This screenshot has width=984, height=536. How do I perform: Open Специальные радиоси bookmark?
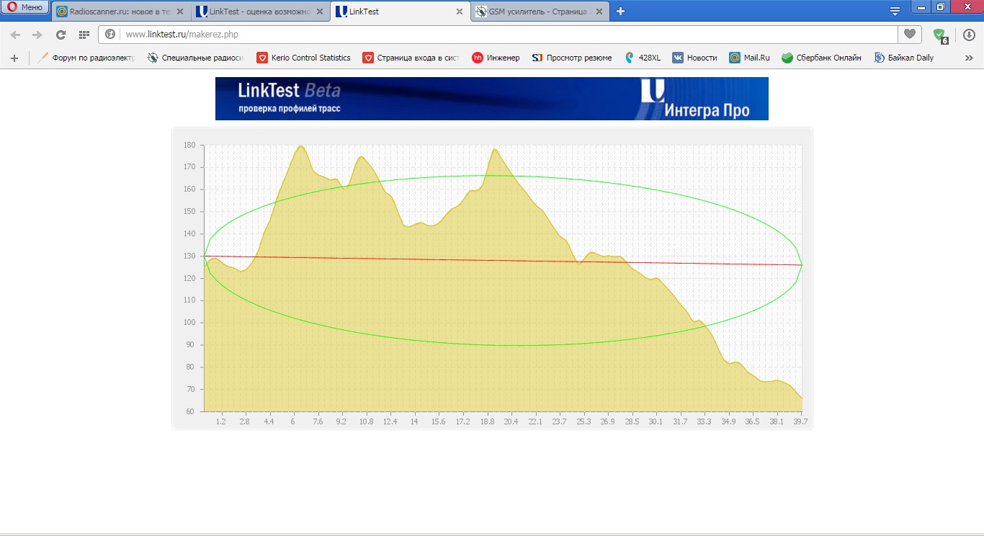pyautogui.click(x=195, y=58)
